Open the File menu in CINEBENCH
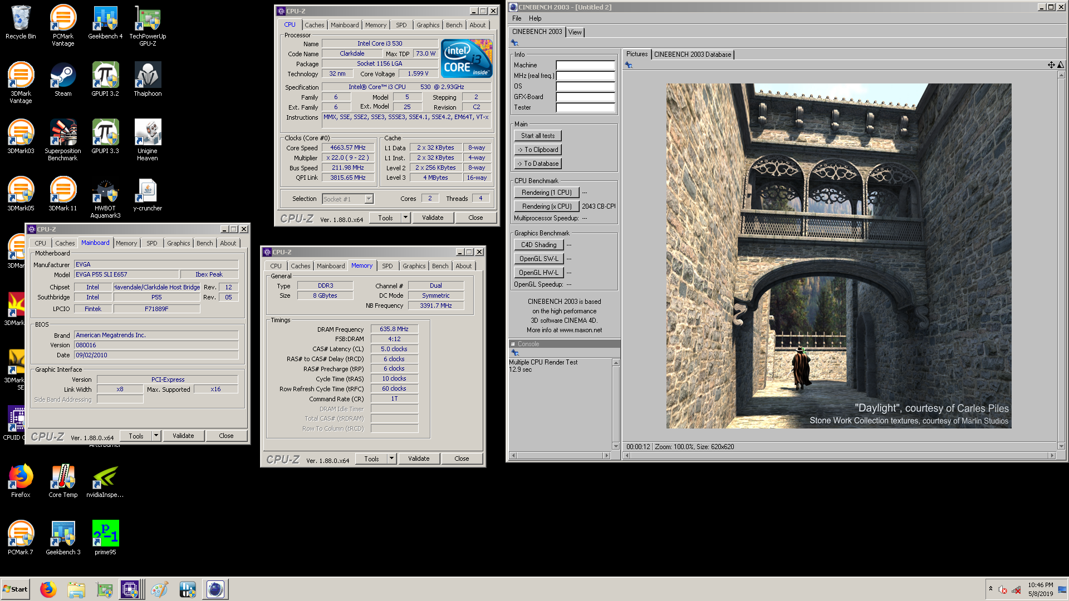 517,18
